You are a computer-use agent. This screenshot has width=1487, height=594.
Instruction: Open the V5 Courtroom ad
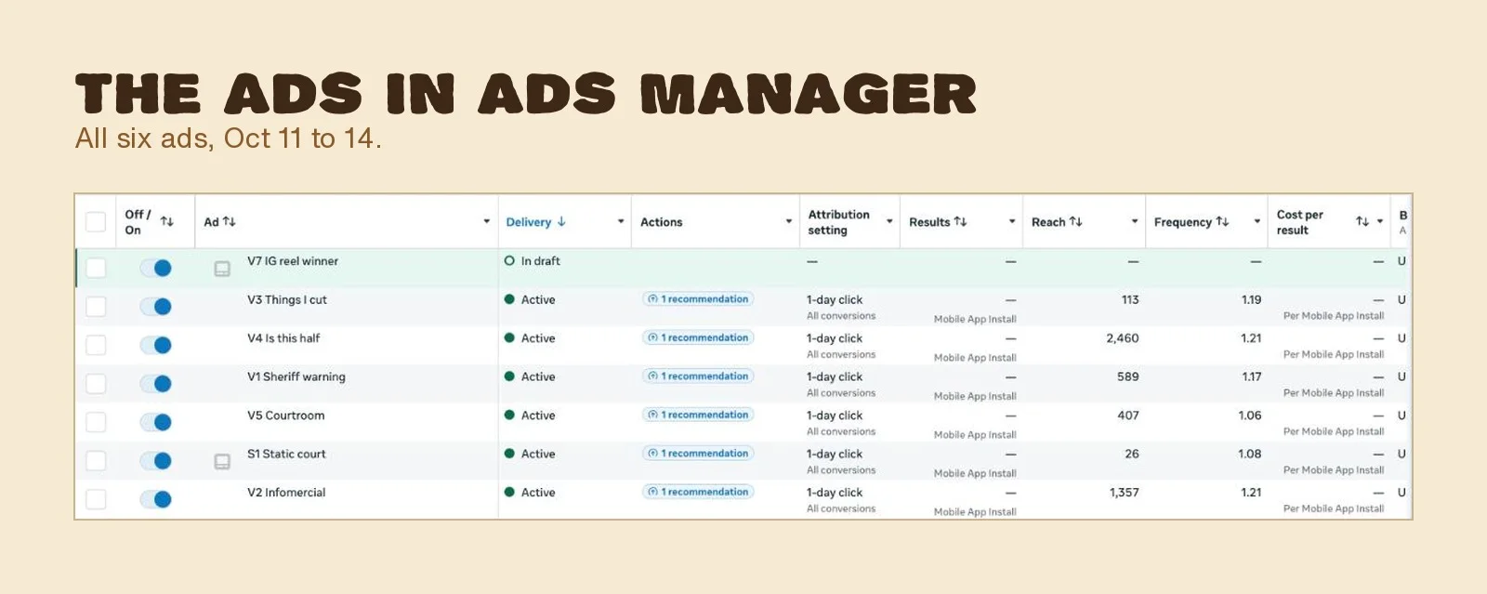(x=286, y=416)
